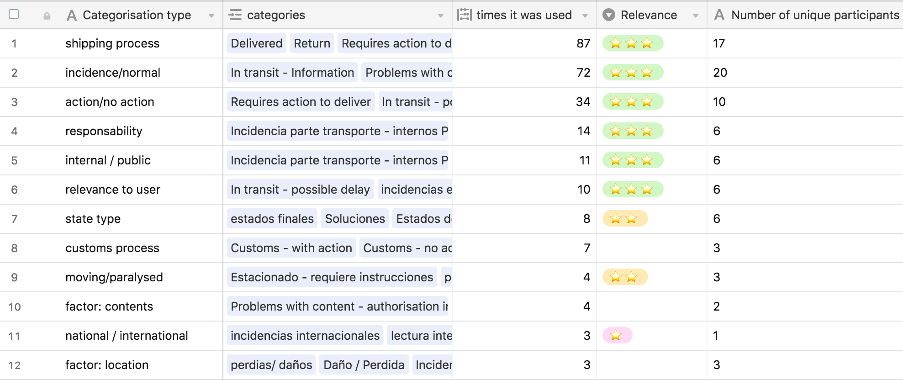Open the Relevance column dropdown arrow

695,16
